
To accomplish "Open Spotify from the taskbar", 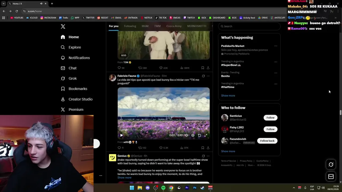I will (163, 188).
